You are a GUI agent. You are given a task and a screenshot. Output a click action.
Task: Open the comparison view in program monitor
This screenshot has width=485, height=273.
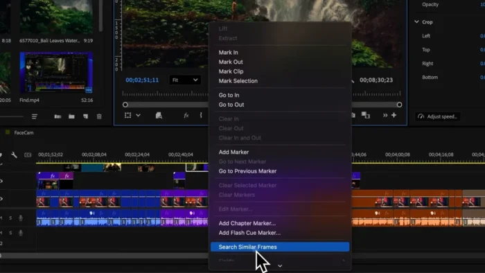[366, 115]
